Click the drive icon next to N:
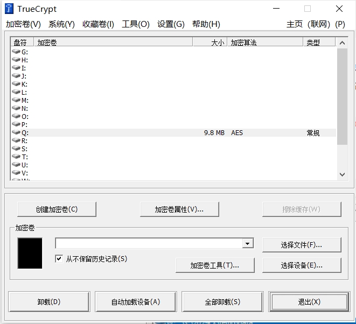 (x=16, y=108)
